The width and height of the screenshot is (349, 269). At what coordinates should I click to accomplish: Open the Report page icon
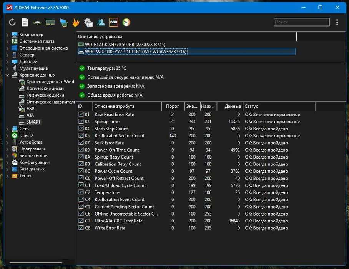click(x=25, y=22)
